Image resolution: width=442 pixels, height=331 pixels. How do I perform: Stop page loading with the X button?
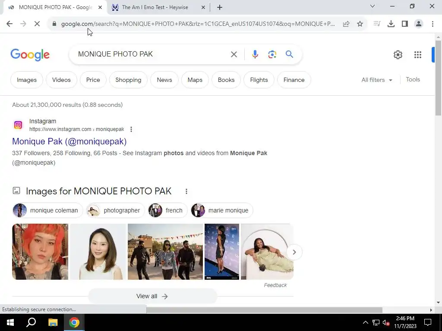[37, 24]
